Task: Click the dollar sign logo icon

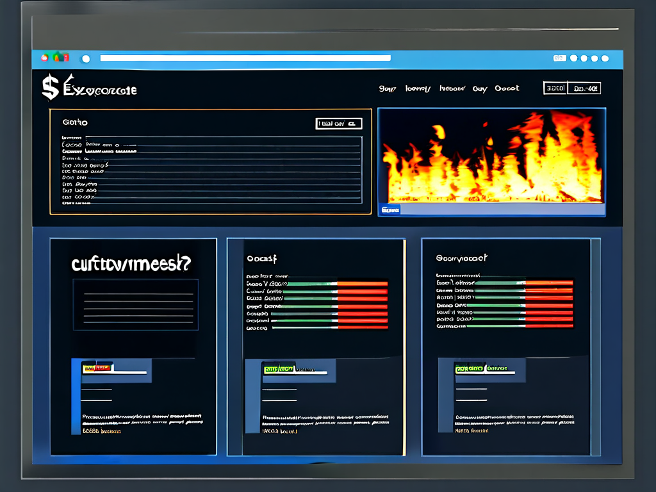Action: 50,88
